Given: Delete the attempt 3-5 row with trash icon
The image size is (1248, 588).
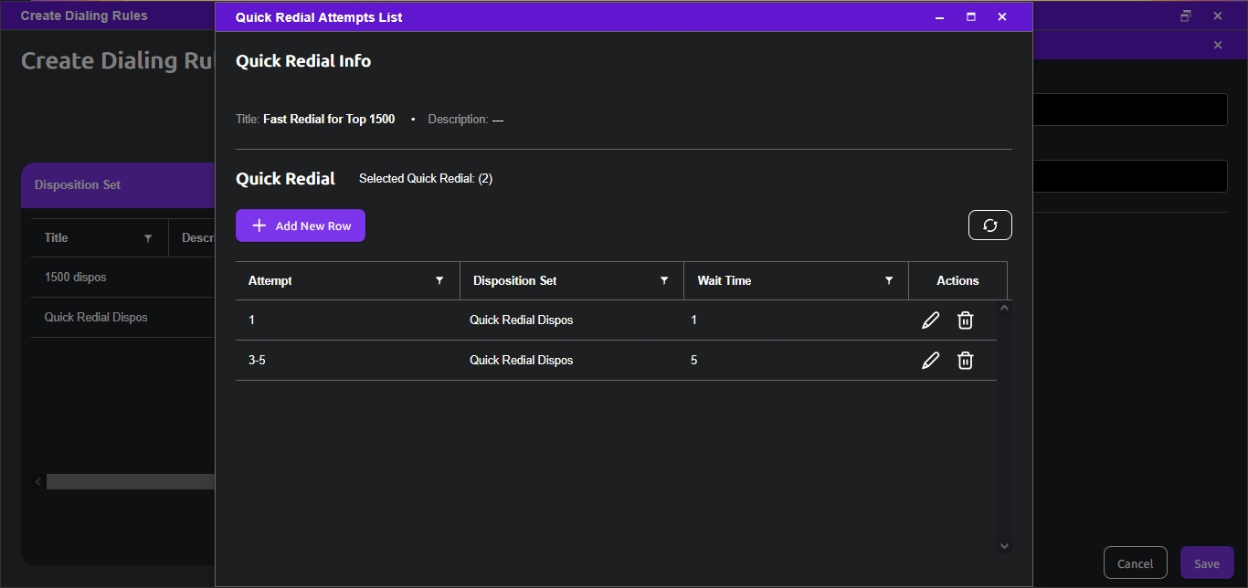Looking at the screenshot, I should coord(965,361).
